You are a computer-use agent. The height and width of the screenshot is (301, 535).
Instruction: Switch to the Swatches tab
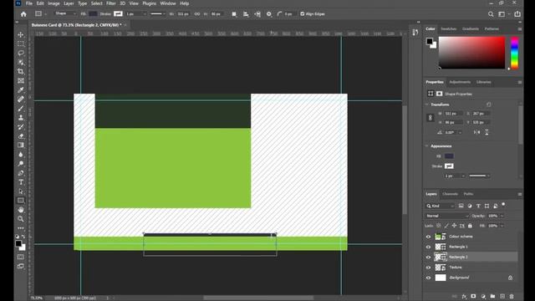click(x=449, y=28)
